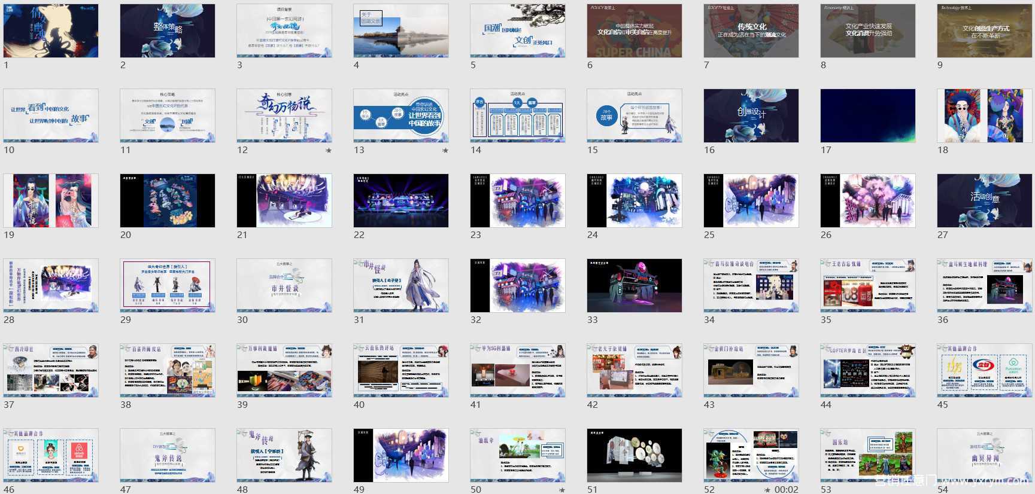Select slide 16 '创意设计' thumbnail
The image size is (1035, 494).
click(x=751, y=115)
